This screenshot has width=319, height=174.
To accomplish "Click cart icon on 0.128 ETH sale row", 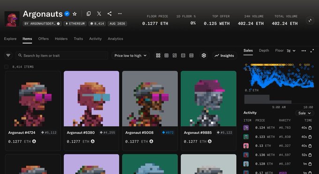I will [x=310, y=164].
